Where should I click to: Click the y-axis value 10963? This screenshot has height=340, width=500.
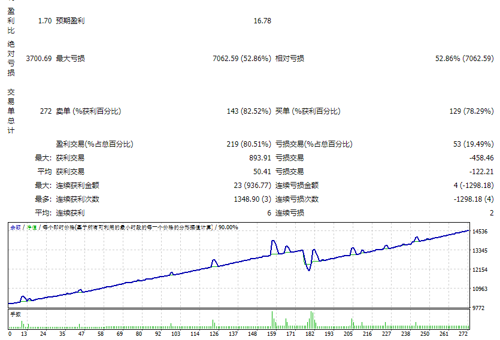[x=480, y=289]
